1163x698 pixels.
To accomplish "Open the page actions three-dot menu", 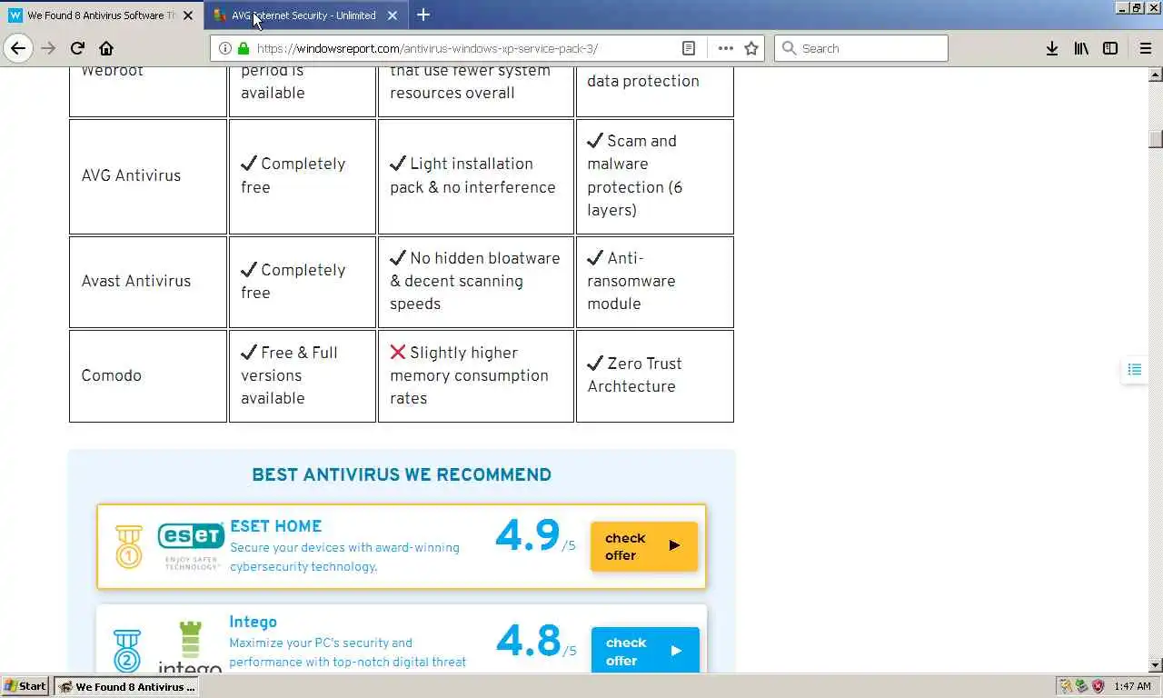I will [x=725, y=48].
